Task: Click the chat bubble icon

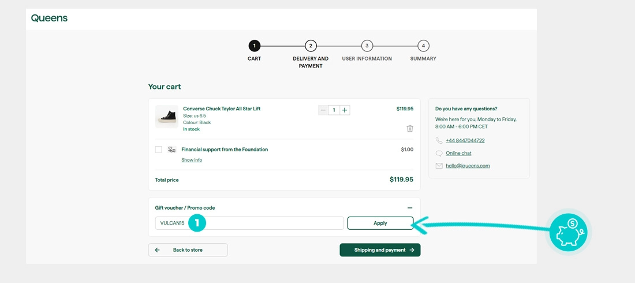Action: pos(439,153)
